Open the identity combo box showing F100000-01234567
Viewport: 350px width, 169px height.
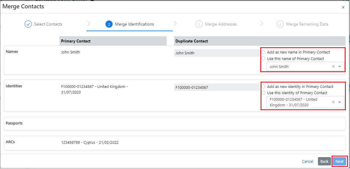click(297, 102)
